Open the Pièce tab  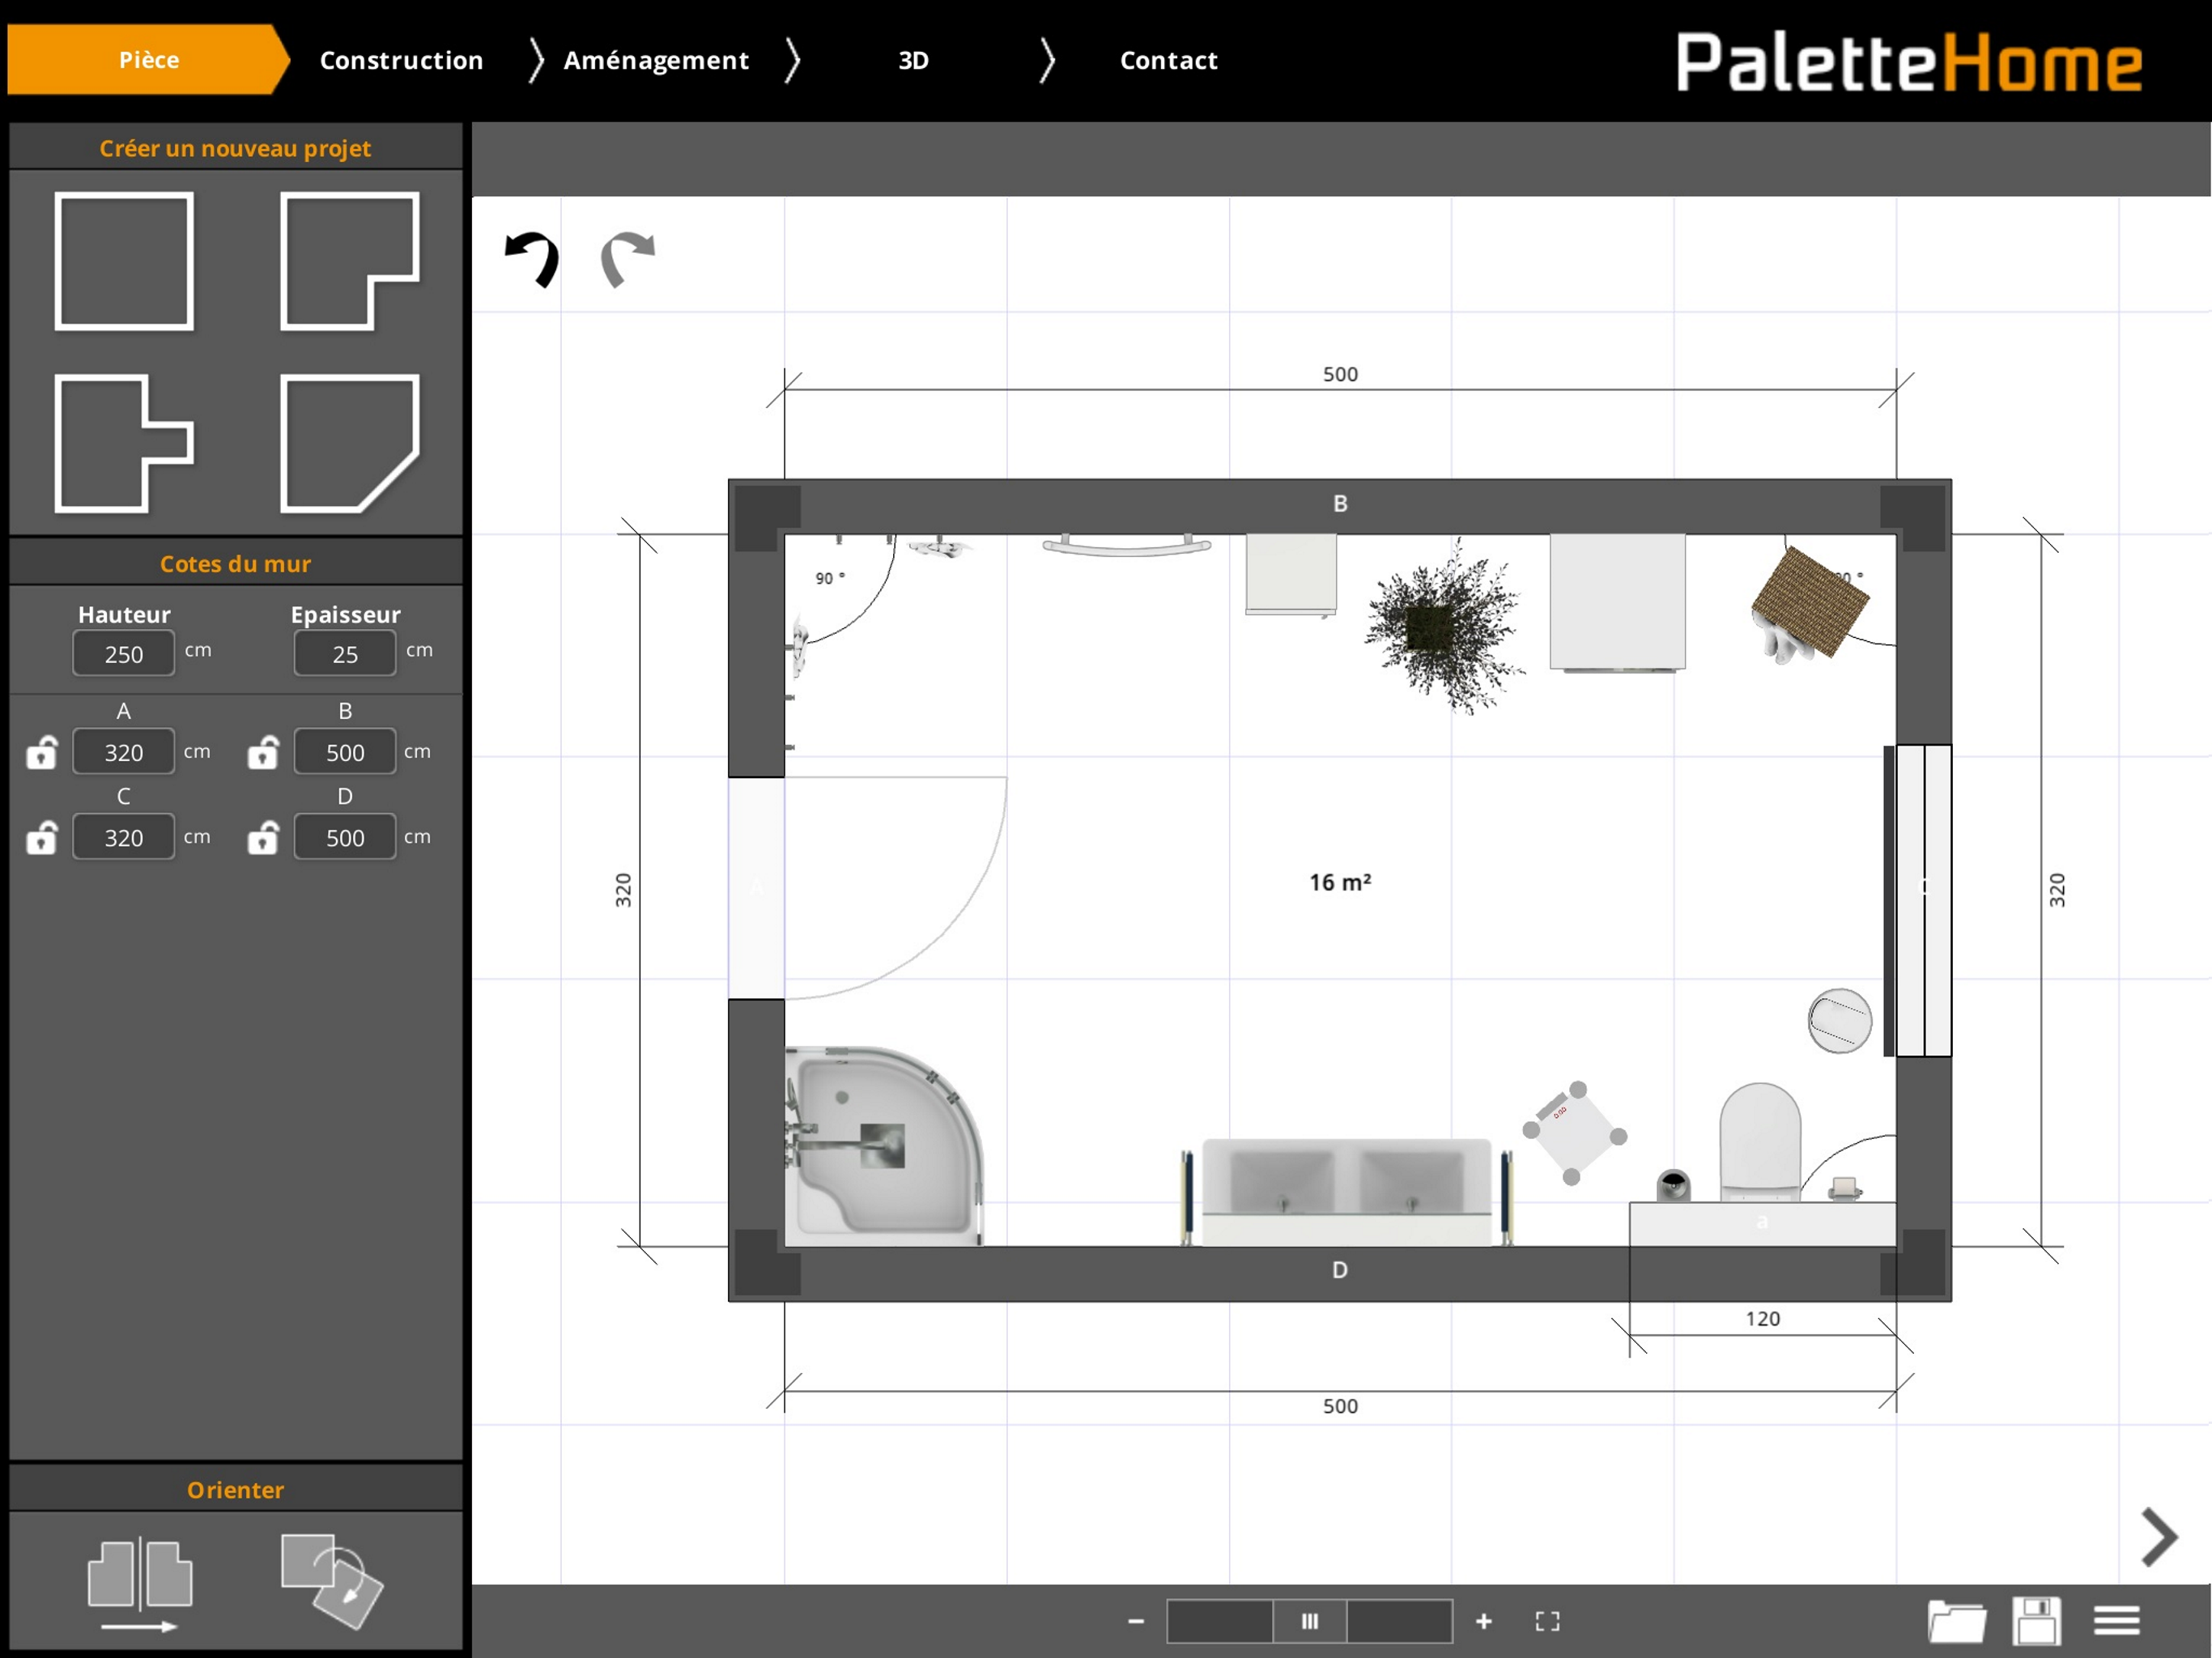pos(148,60)
